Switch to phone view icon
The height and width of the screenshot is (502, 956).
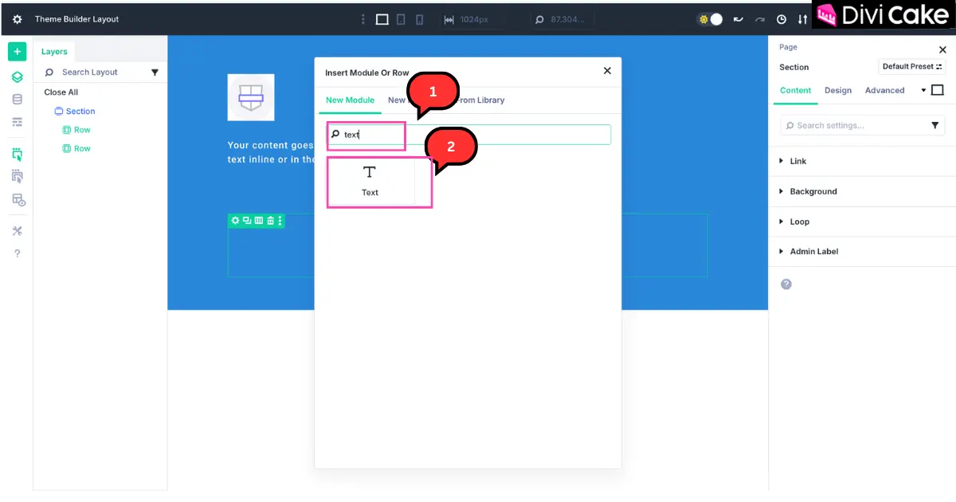click(420, 19)
